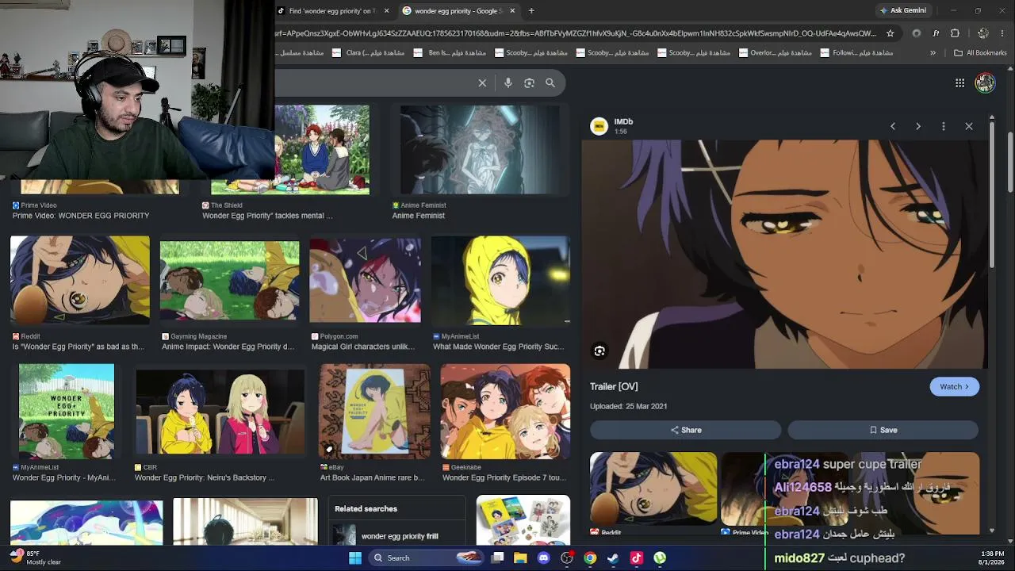
Task: Open the Google apps grid
Action: pos(959,82)
